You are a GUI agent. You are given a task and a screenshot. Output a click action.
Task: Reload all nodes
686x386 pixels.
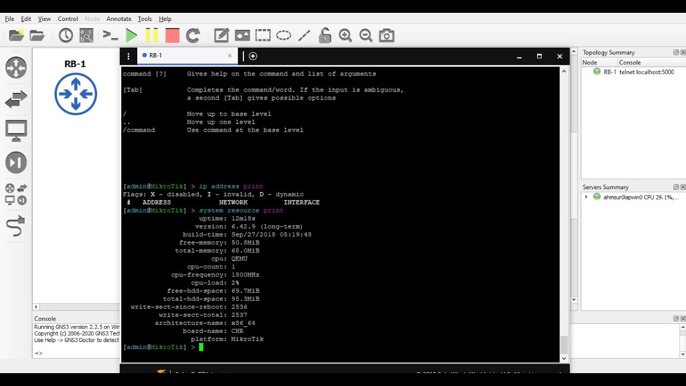(x=193, y=36)
